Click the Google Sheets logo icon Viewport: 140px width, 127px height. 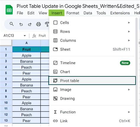(9, 10)
